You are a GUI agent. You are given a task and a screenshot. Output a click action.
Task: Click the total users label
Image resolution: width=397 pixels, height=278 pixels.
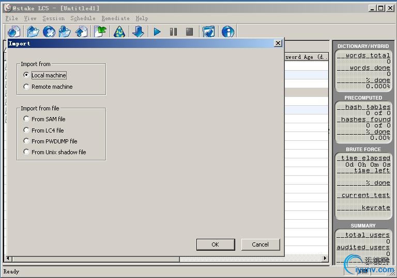pos(368,235)
